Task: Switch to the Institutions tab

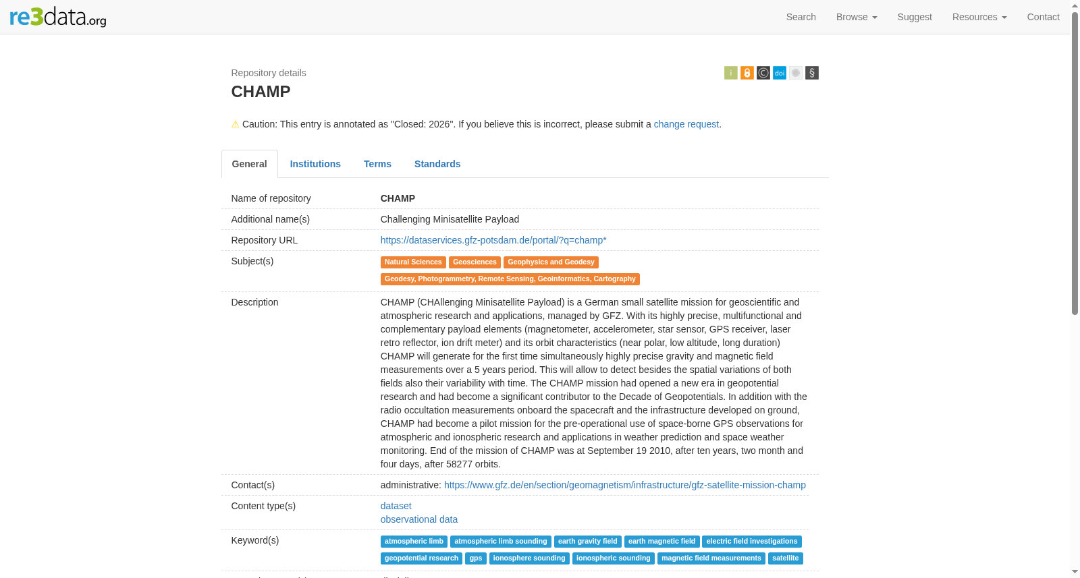Action: click(x=315, y=164)
